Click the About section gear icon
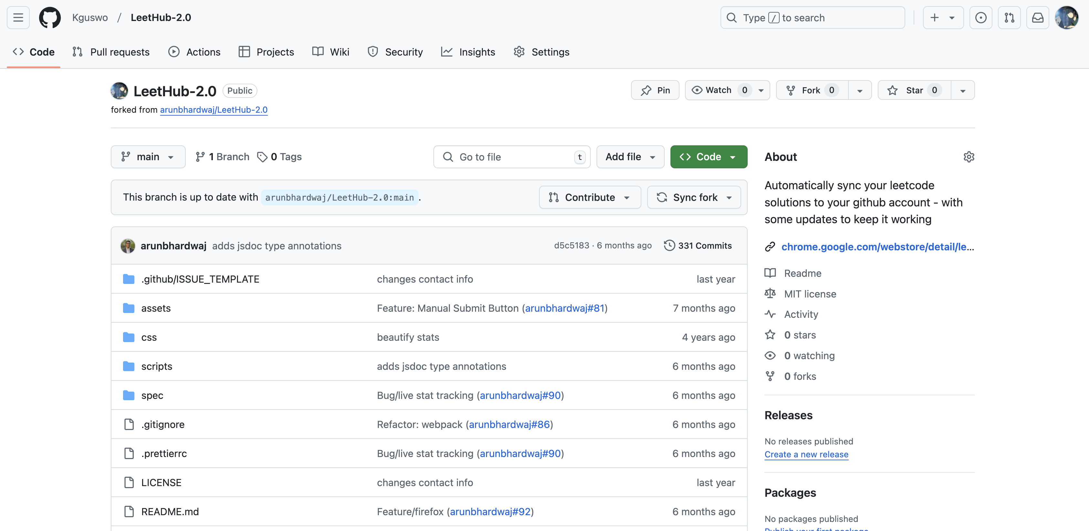 (x=969, y=157)
